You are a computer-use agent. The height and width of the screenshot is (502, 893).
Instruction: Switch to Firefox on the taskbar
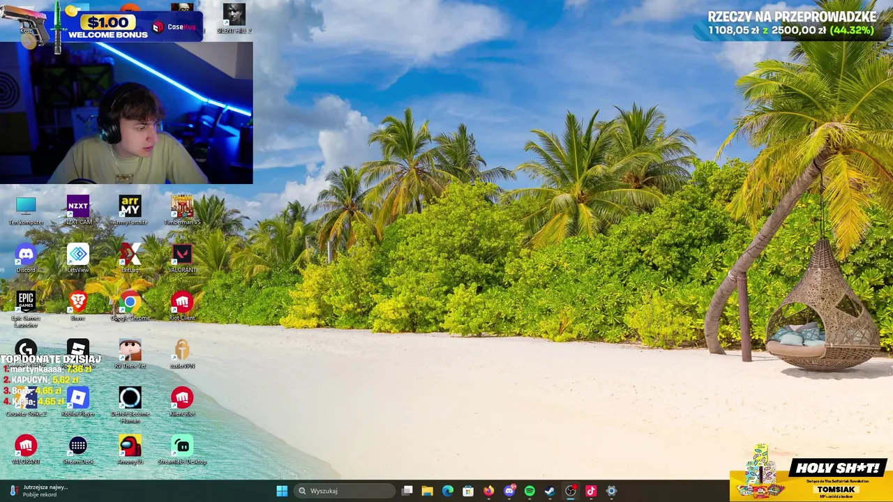click(489, 491)
